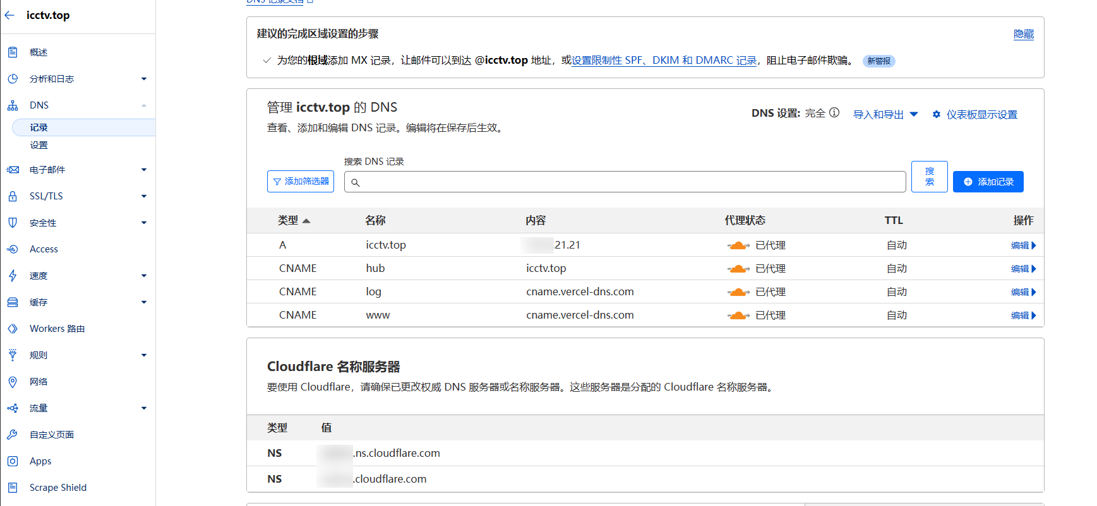Expand the 分析和日志 sidebar section

(x=143, y=79)
